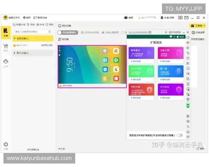
Task: Toggle the green 开 switch in toolbar
Action: (x=188, y=105)
